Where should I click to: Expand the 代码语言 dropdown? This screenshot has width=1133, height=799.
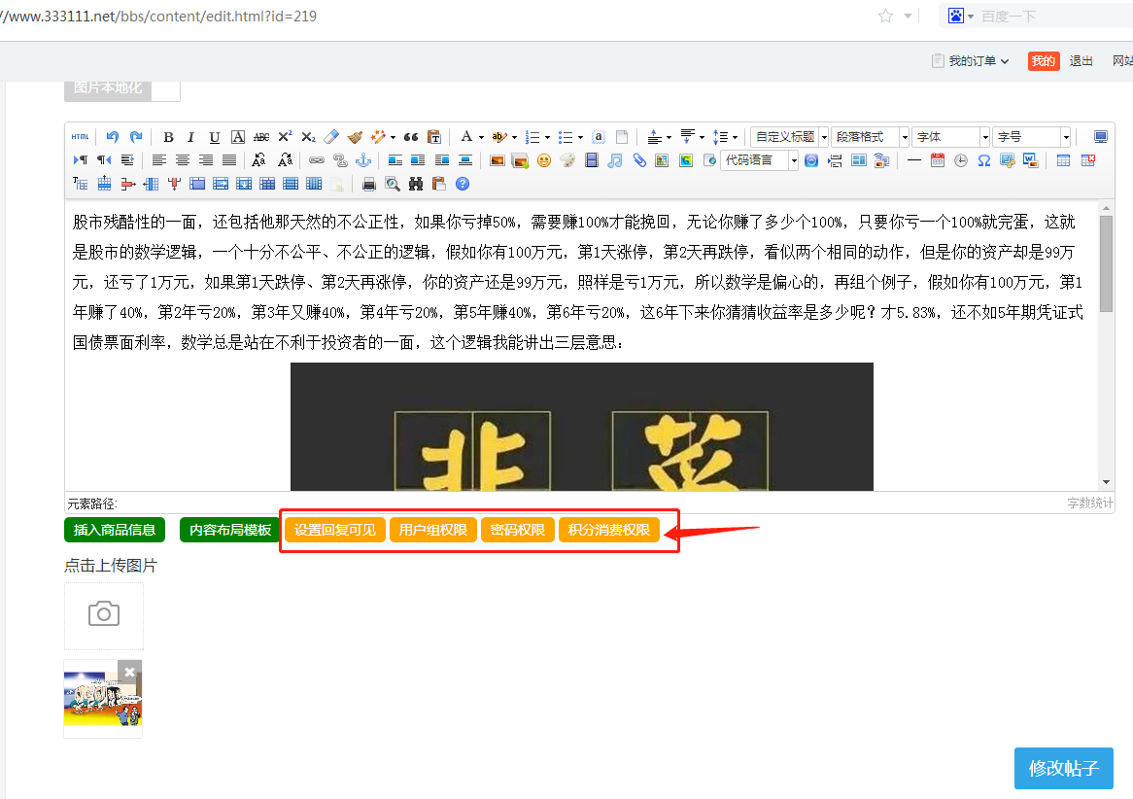(759, 160)
